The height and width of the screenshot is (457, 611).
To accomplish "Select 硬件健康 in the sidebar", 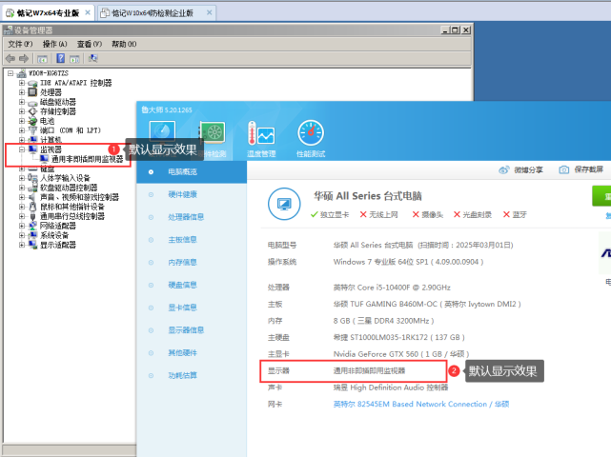I will click(182, 194).
